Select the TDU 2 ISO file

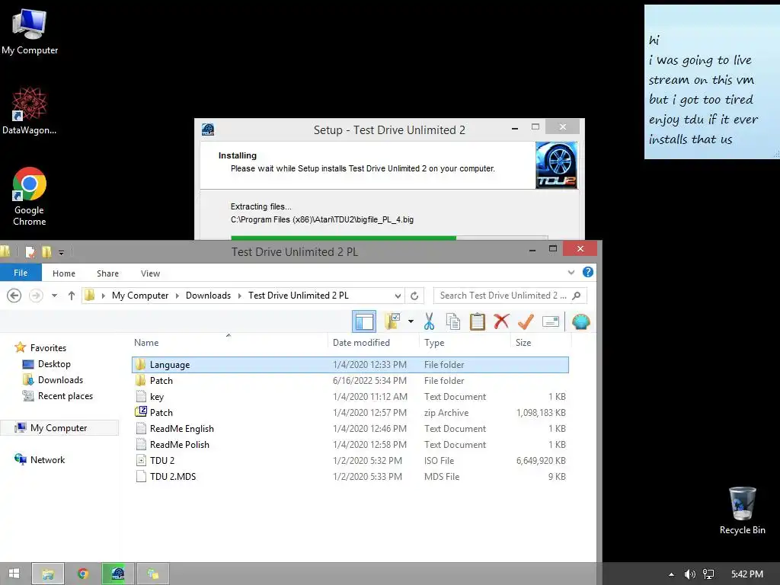click(350, 460)
